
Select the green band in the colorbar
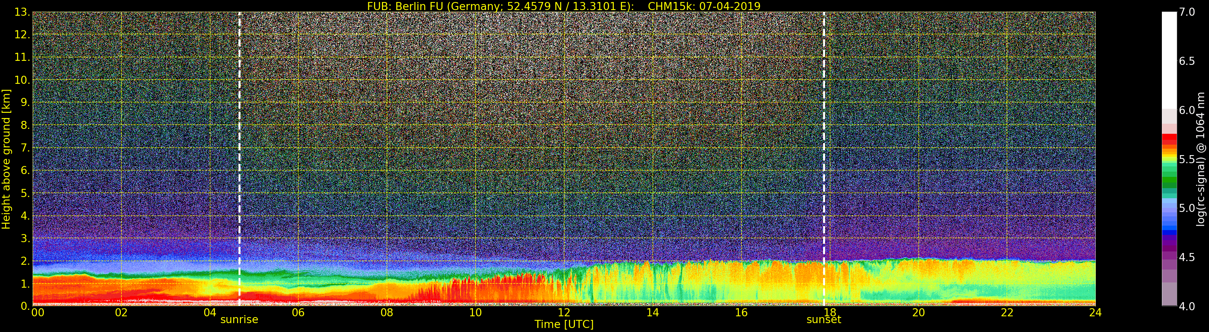point(1169,181)
